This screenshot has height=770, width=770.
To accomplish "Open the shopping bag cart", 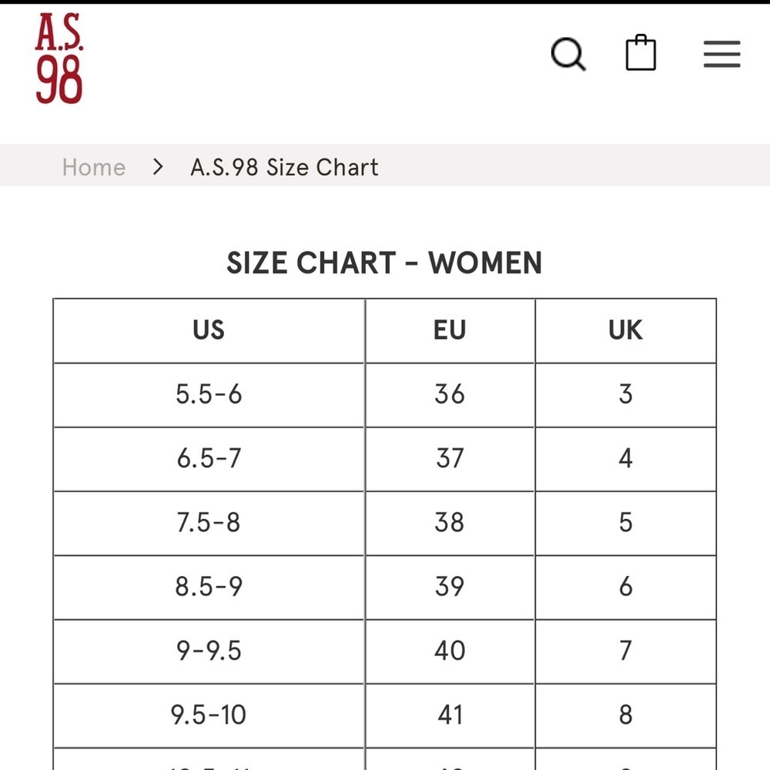I will click(641, 52).
